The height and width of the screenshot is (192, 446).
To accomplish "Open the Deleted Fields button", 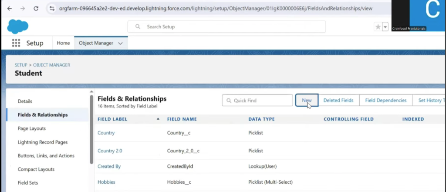I will tap(338, 100).
